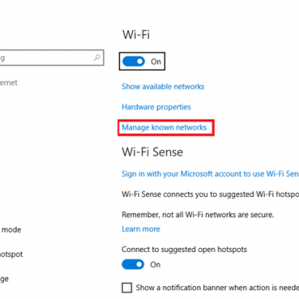Click the Wi-Fi page heading
The image size is (299, 299).
pyautogui.click(x=136, y=35)
